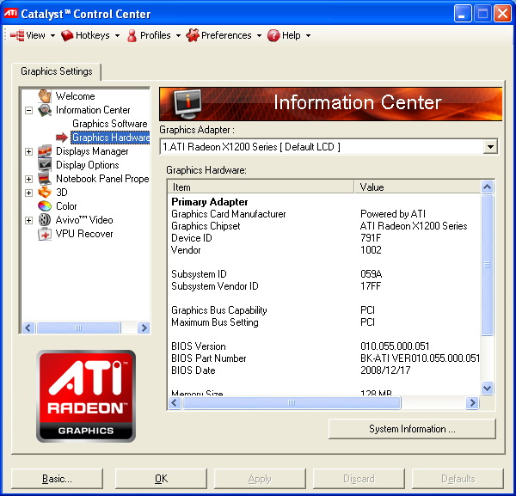Click the hardware list vertical scrollbar thumb
516x496 pixels.
click(487, 265)
